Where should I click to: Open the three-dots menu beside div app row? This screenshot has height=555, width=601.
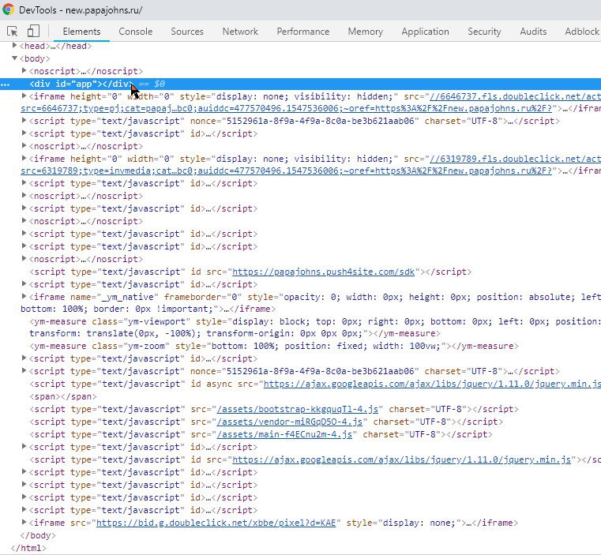[5, 84]
